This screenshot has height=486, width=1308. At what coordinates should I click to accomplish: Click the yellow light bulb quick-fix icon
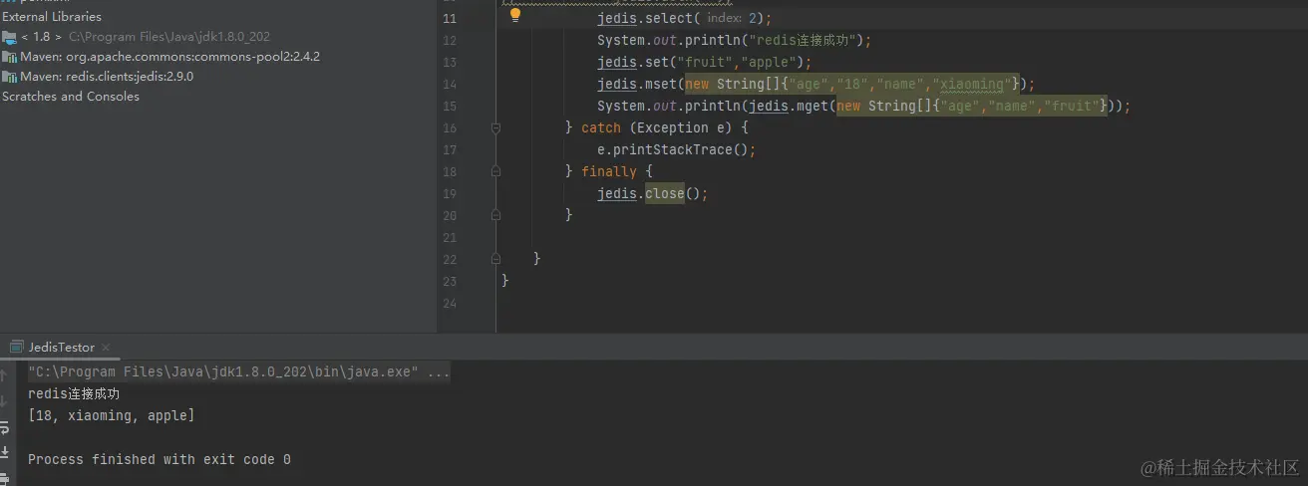click(x=515, y=15)
